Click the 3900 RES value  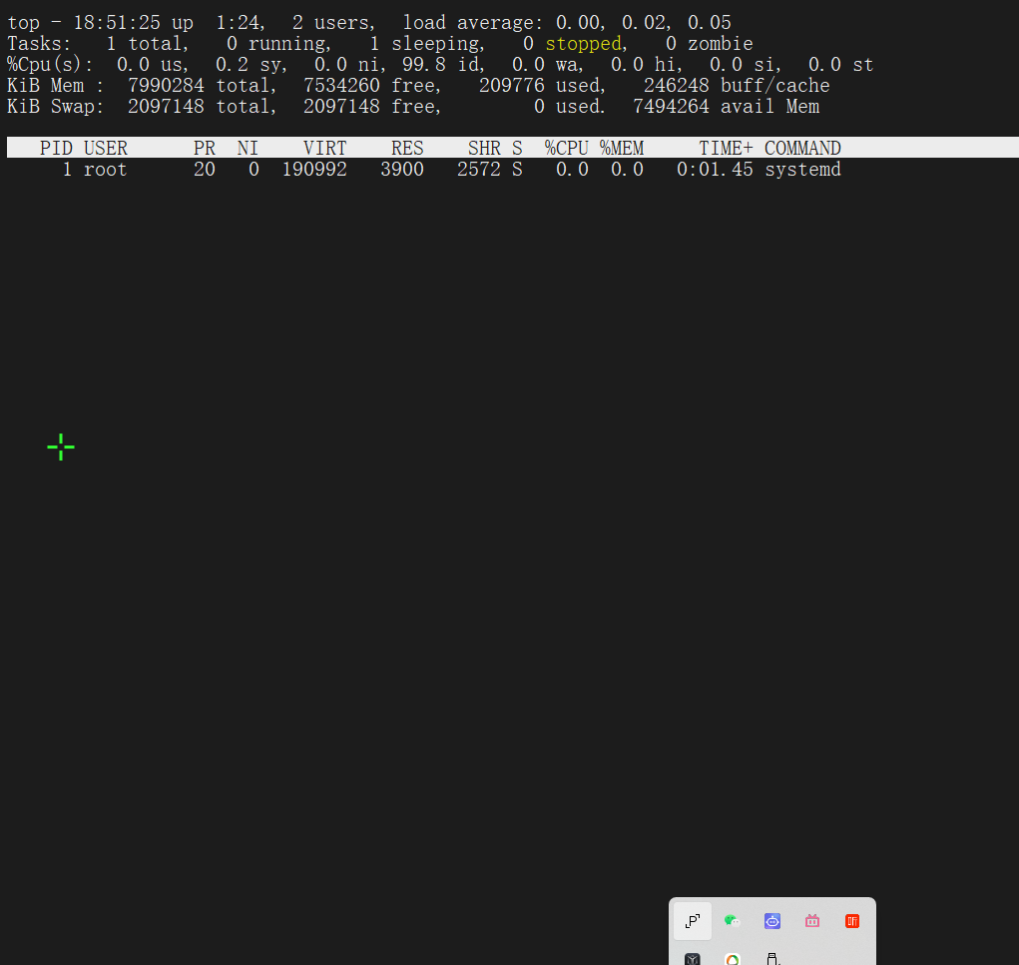click(x=401, y=170)
